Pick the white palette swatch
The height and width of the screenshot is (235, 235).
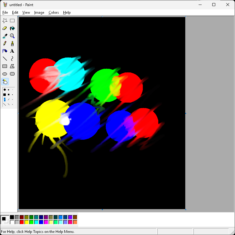[12, 222]
